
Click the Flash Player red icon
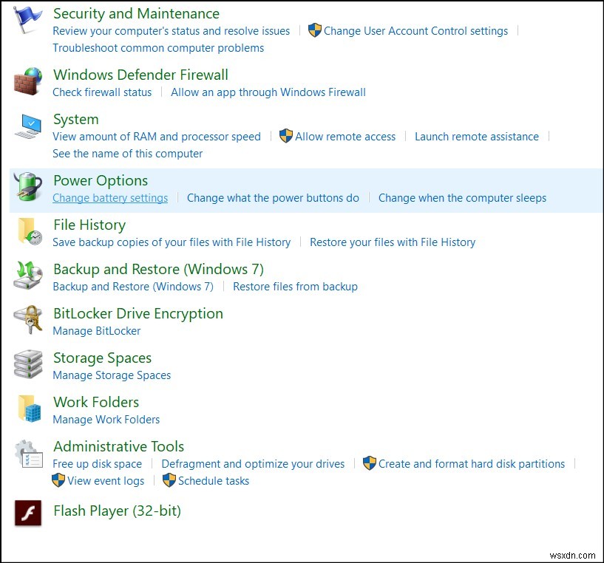(x=28, y=513)
